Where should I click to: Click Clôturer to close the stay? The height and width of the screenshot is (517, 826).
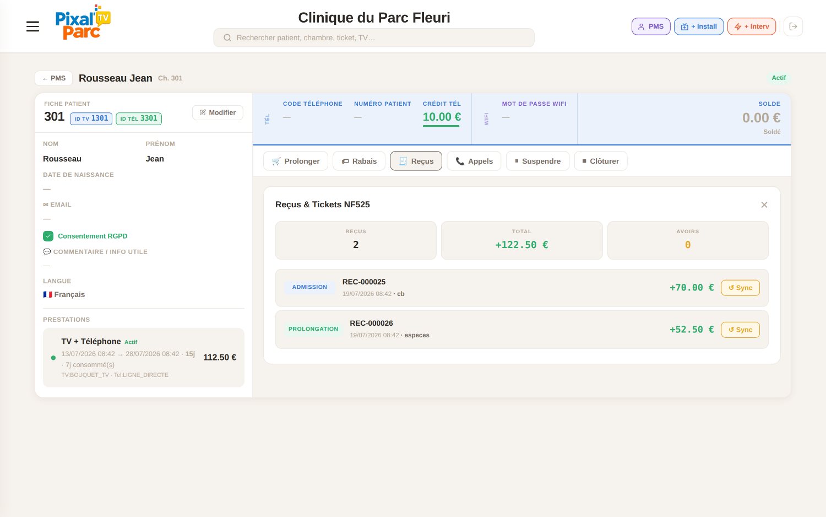pos(601,161)
